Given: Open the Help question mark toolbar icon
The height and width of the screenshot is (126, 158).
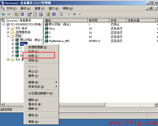Looking at the screenshot, I should (48, 14).
